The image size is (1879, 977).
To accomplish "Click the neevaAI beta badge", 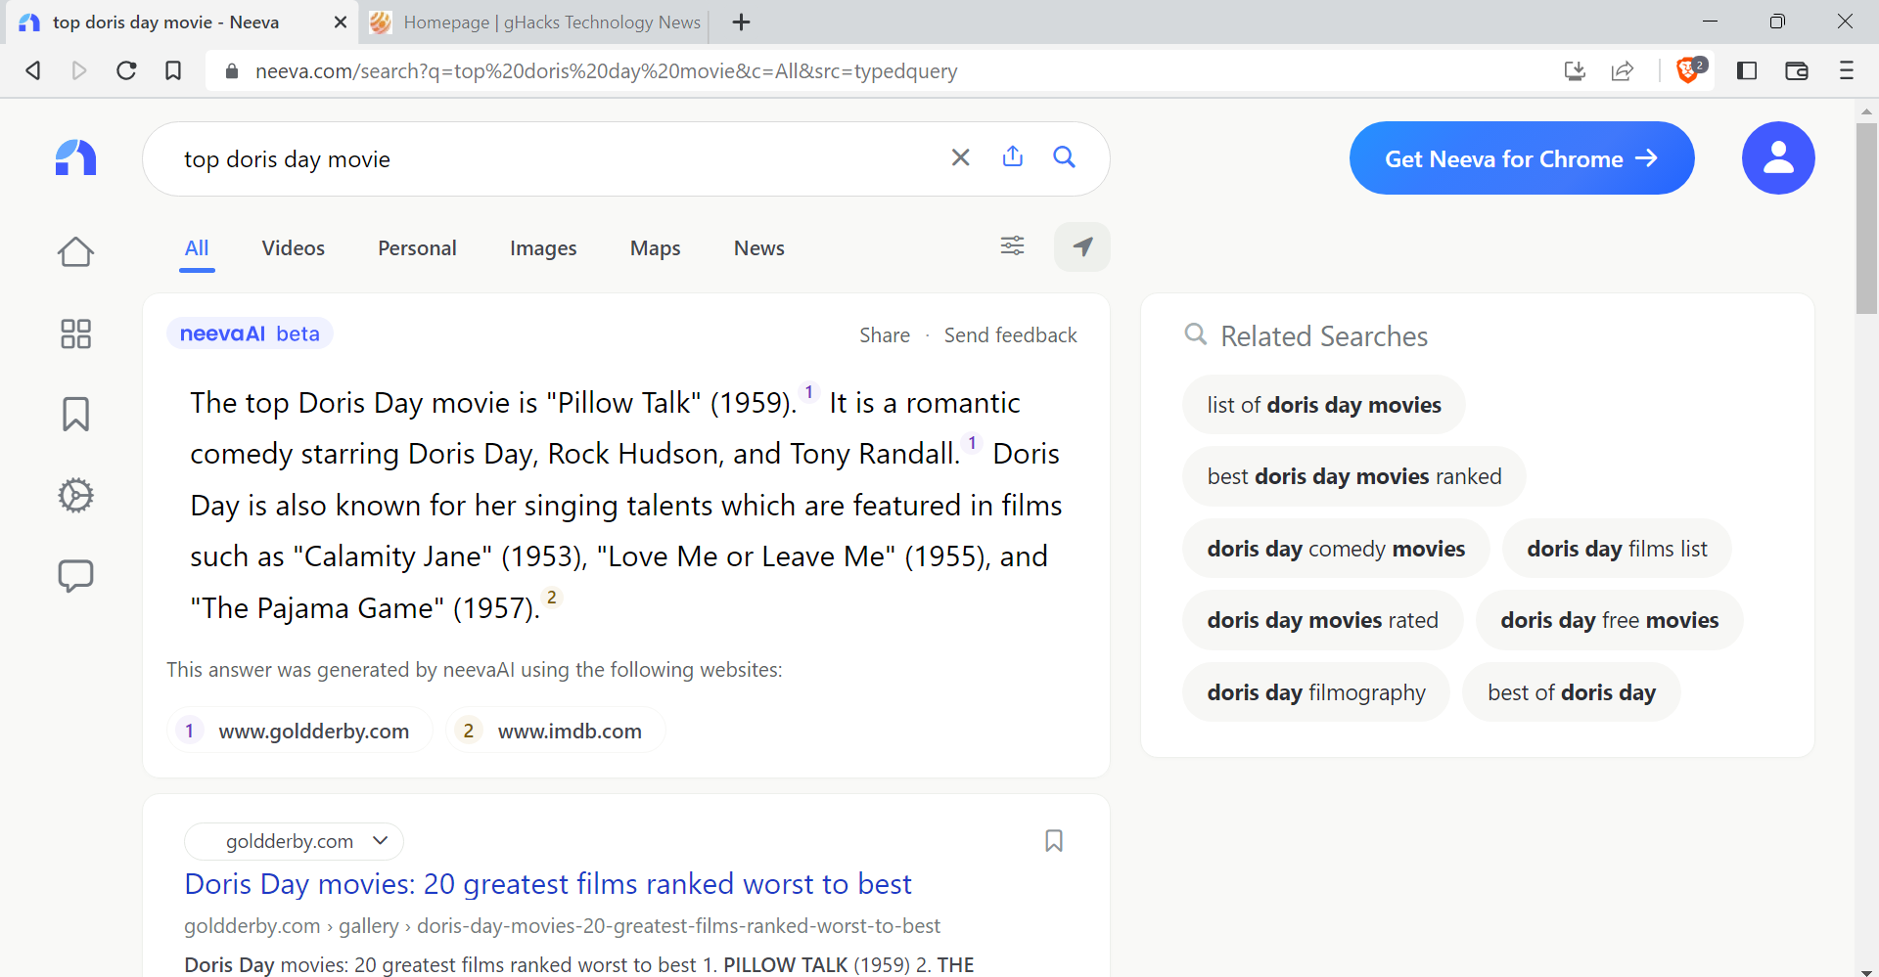I will (250, 333).
